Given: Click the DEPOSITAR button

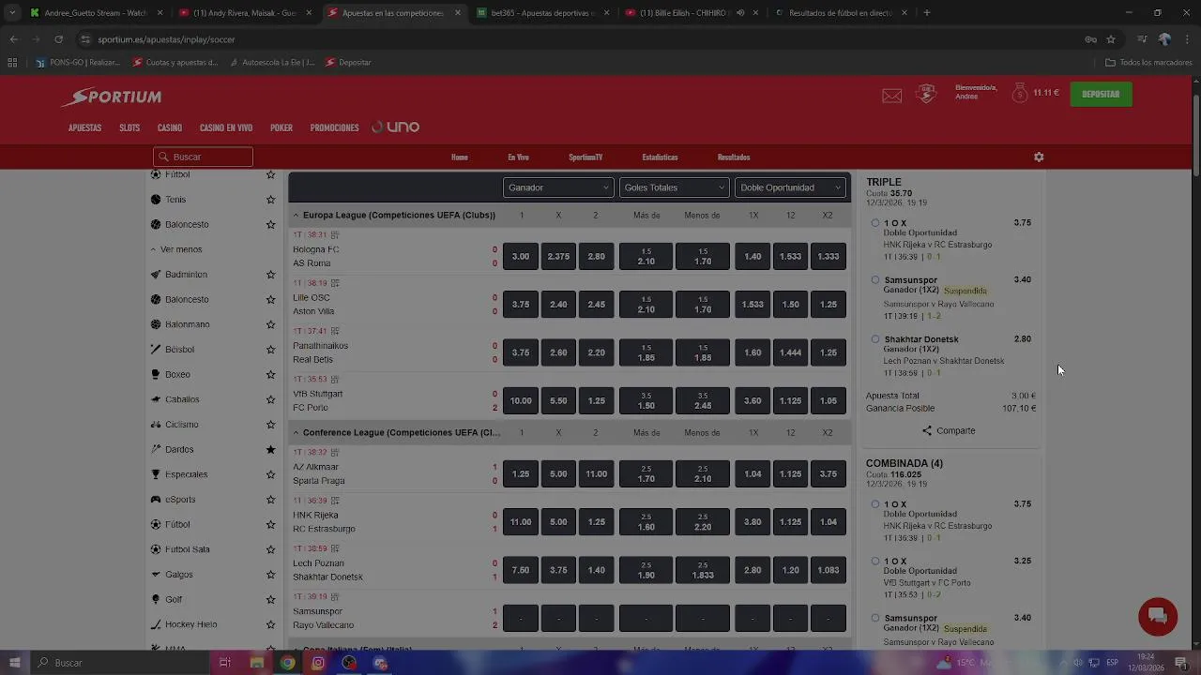Looking at the screenshot, I should point(1101,94).
